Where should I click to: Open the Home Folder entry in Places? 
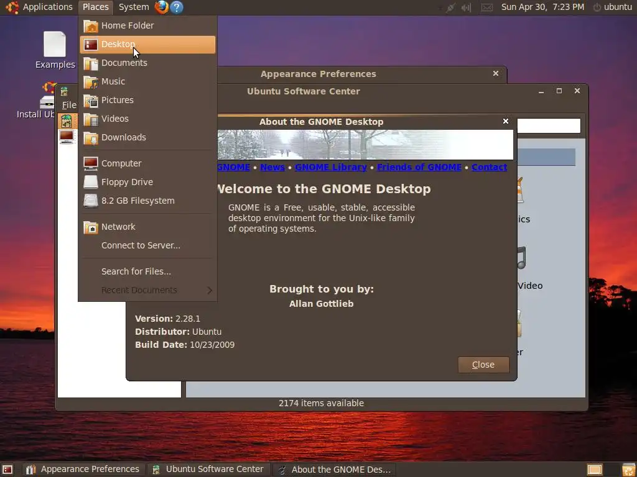click(147, 25)
